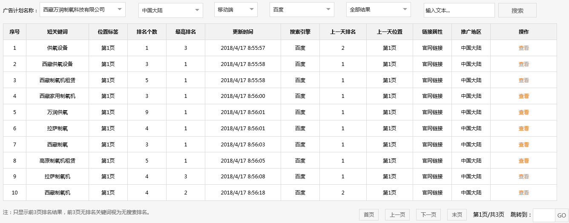Click the 上一页 previous page button
Screen dimensions: 569x223
pos(397,215)
